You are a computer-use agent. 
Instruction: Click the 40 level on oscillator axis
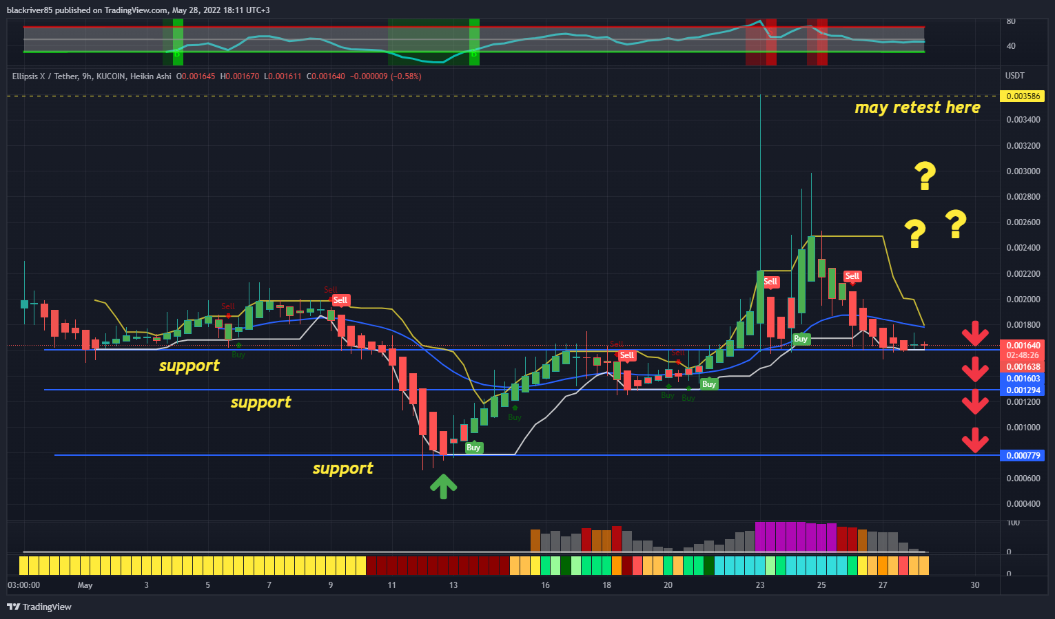coord(1011,46)
